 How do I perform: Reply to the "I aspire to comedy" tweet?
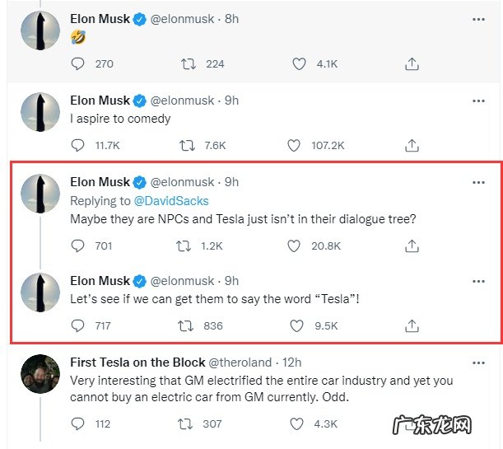point(78,146)
